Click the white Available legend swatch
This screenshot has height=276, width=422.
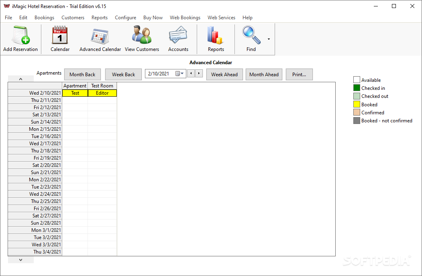[x=357, y=79]
